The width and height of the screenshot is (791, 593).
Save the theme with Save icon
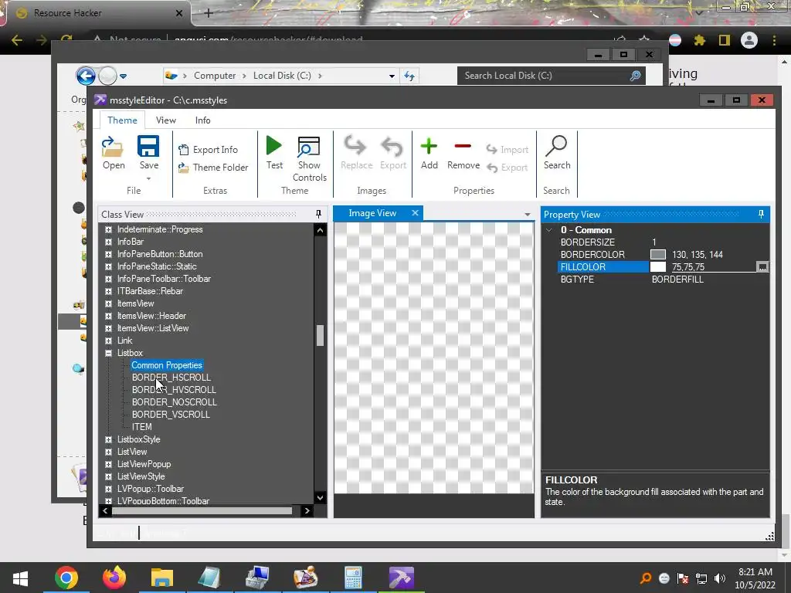(148, 153)
